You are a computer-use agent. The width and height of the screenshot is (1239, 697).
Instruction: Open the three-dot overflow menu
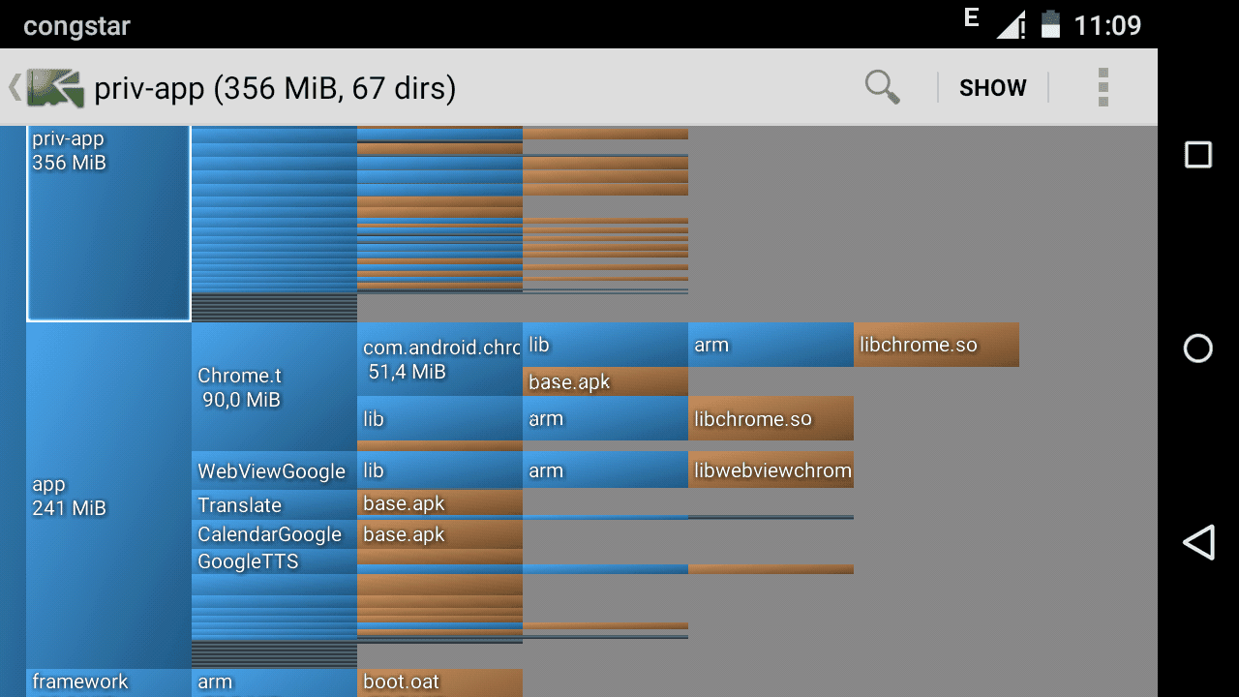point(1103,87)
